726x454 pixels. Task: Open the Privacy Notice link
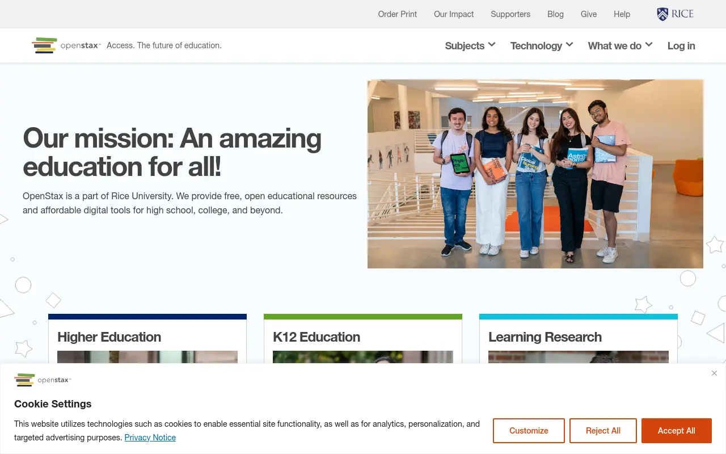[150, 438]
